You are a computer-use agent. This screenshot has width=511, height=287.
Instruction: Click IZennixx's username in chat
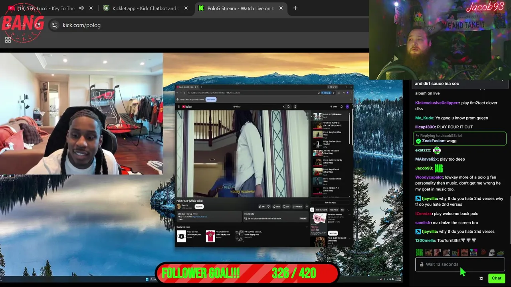(423, 214)
